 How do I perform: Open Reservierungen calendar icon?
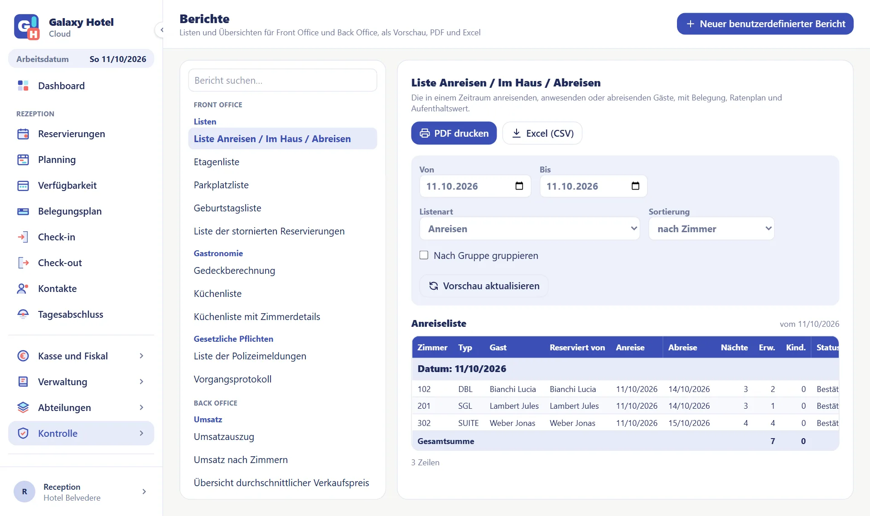23,134
